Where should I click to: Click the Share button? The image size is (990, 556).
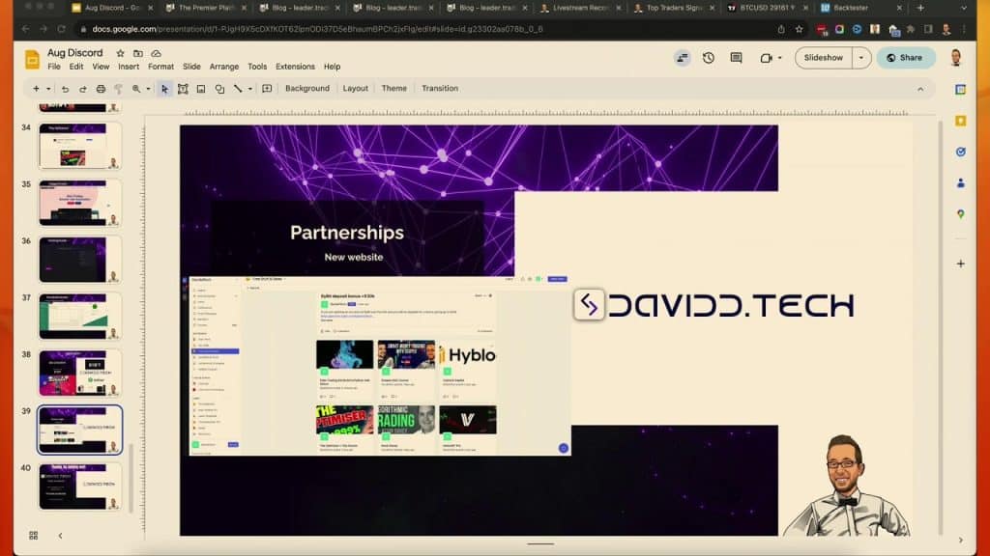point(905,58)
